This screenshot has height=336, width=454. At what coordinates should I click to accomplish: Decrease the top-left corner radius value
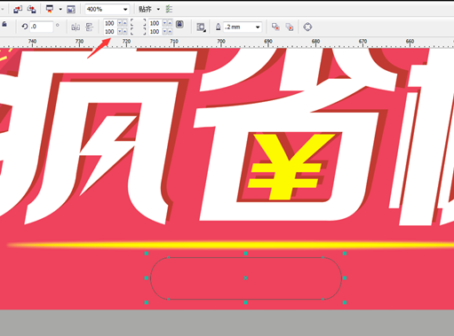pos(120,23)
